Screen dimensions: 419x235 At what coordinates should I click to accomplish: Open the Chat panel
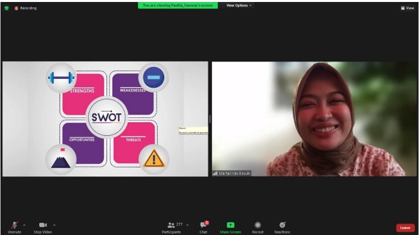[204, 225]
